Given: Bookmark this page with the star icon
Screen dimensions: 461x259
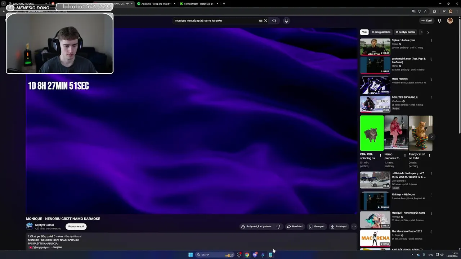Looking at the screenshot, I should click(x=425, y=11).
